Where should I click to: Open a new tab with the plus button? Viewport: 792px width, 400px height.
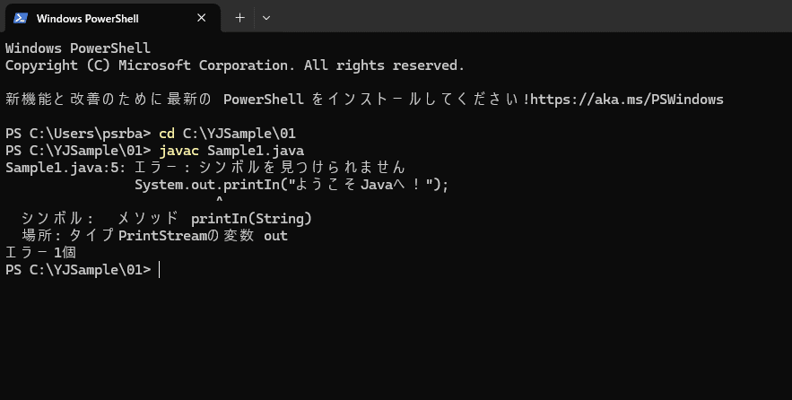click(239, 18)
